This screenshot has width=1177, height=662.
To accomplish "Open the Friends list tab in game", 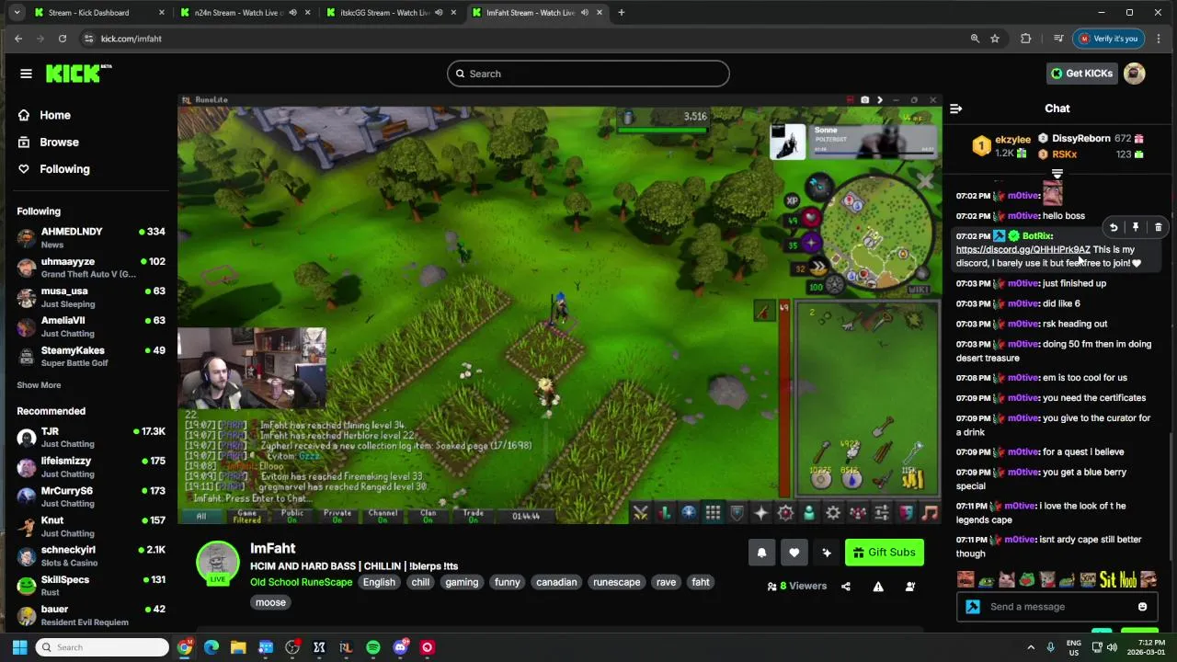I will point(809,513).
